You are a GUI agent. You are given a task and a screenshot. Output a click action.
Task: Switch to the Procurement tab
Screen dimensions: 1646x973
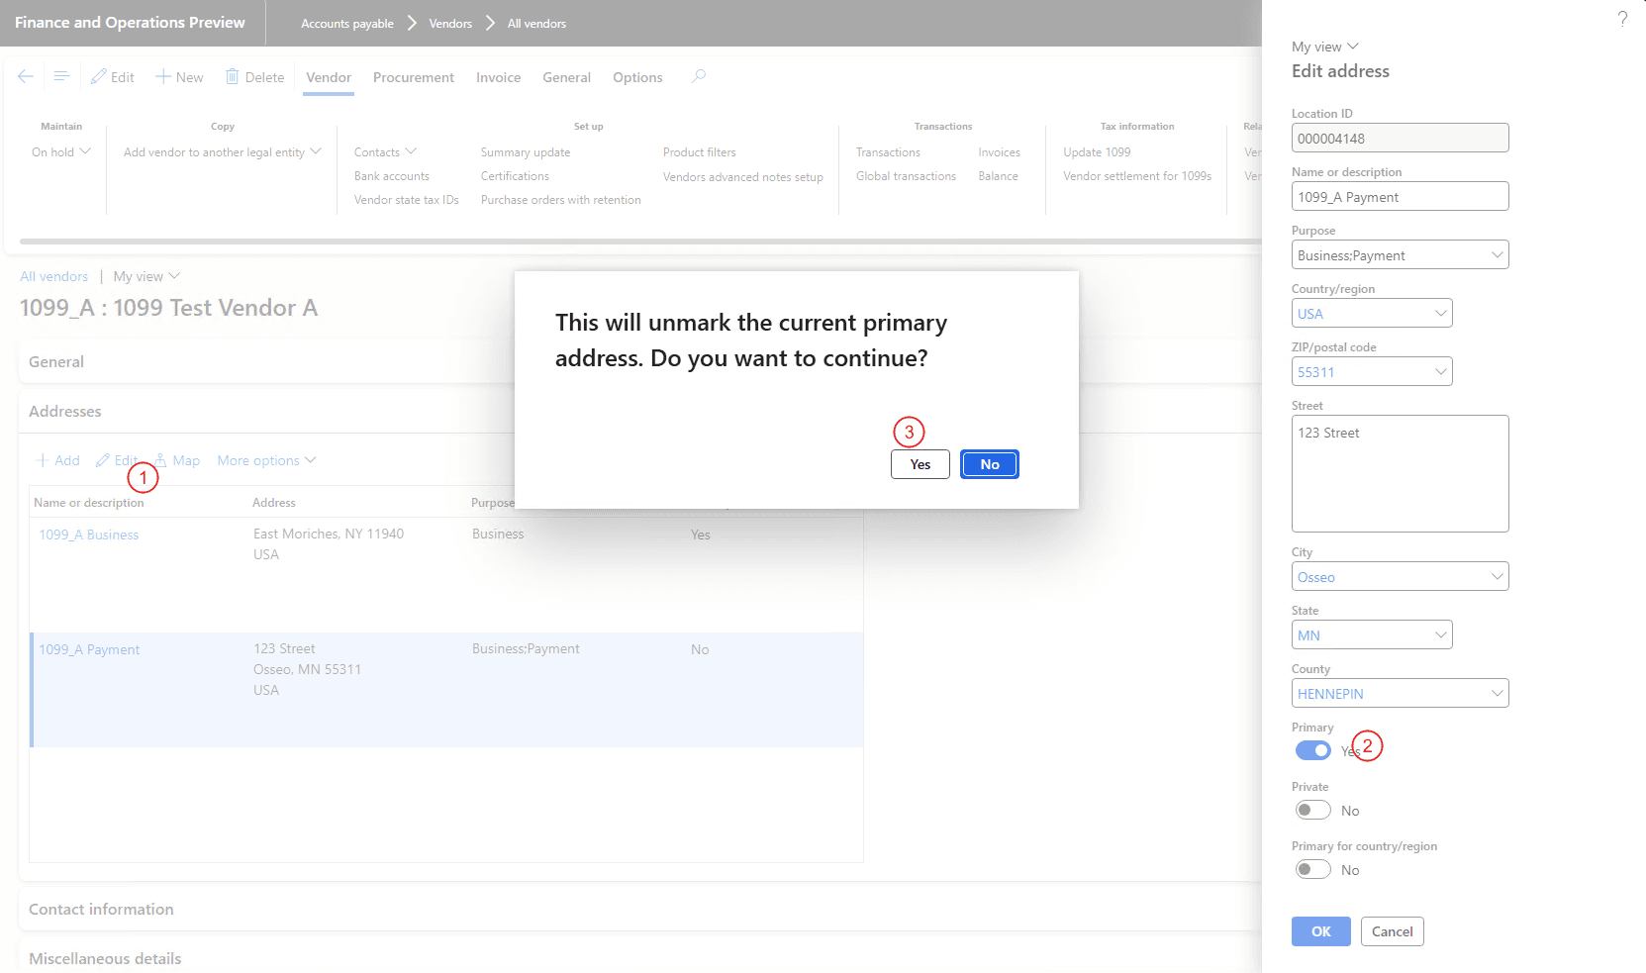click(x=414, y=77)
